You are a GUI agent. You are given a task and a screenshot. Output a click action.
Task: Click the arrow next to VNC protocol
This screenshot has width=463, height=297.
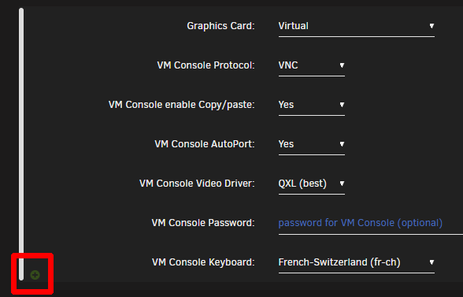tap(342, 65)
